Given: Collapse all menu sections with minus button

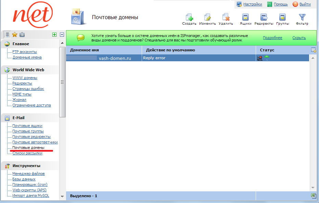Looking at the screenshot, I should pos(62,35).
